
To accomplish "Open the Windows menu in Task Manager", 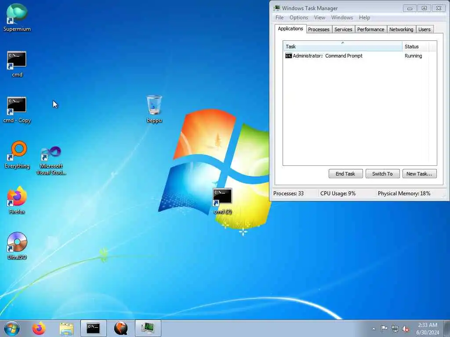I will 342,18.
